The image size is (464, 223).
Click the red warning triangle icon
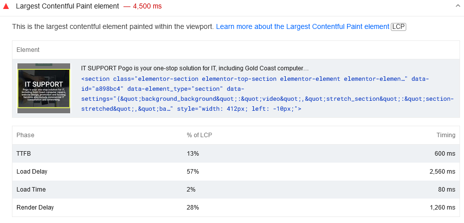[x=6, y=6]
